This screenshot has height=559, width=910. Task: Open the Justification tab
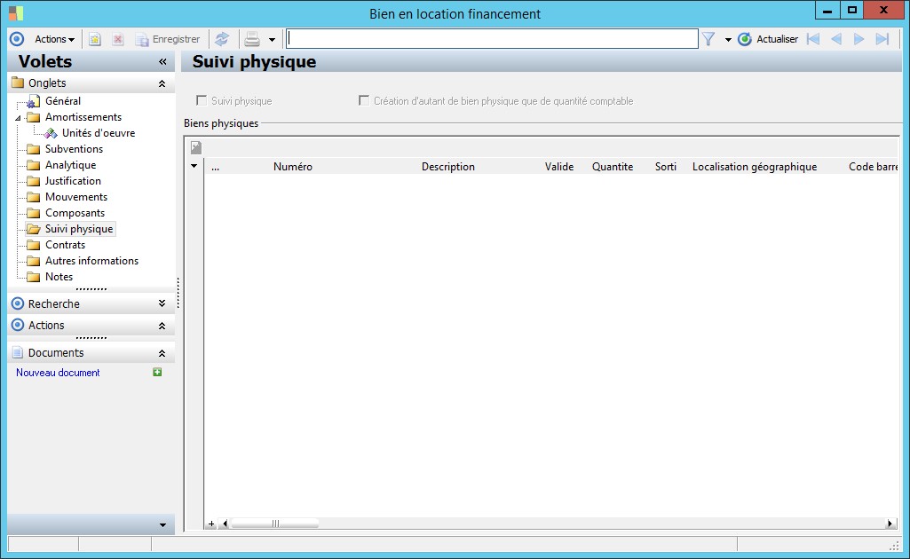[x=73, y=181]
